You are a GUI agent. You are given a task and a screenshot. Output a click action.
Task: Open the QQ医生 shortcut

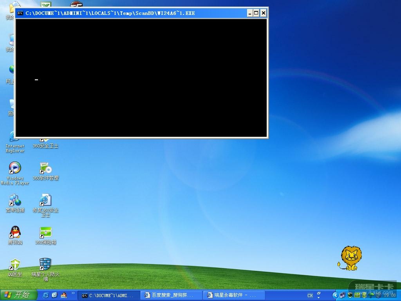[15, 267]
